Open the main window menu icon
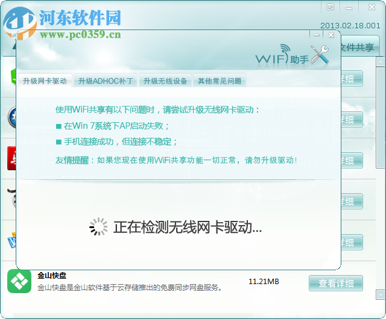Viewport: 386px width, 319px height. 331,7
